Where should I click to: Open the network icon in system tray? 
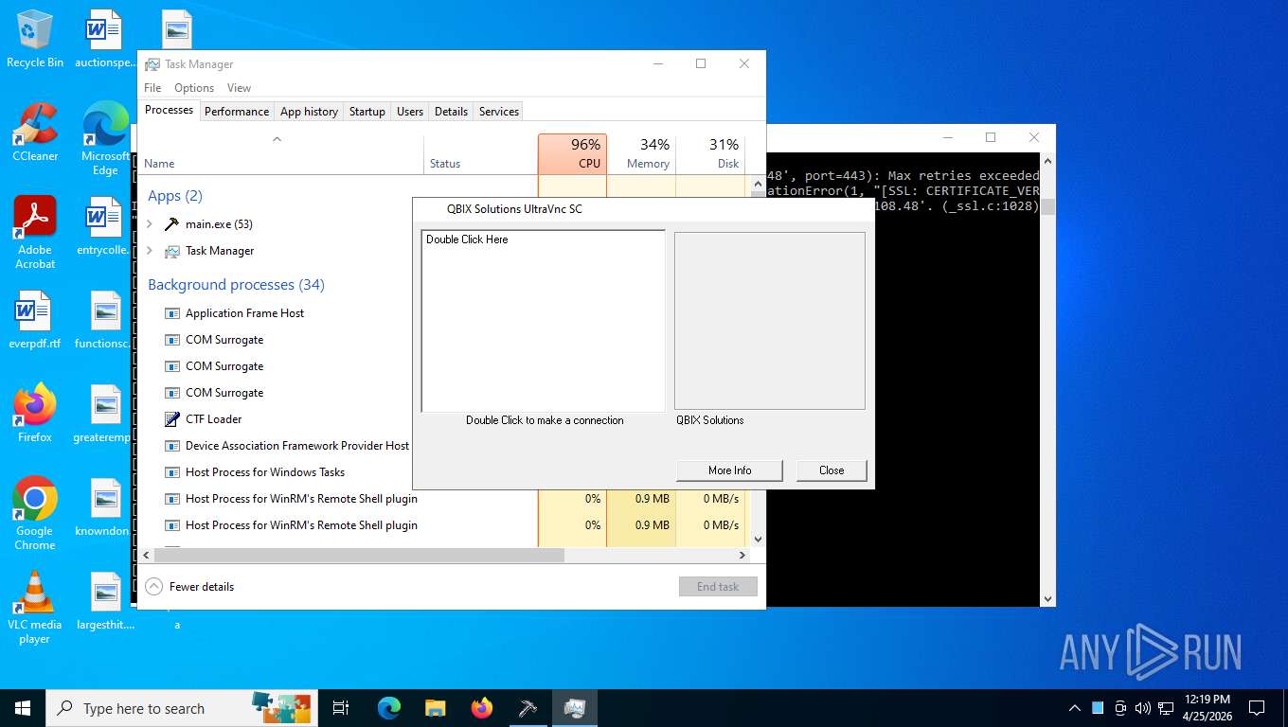pos(1166,708)
